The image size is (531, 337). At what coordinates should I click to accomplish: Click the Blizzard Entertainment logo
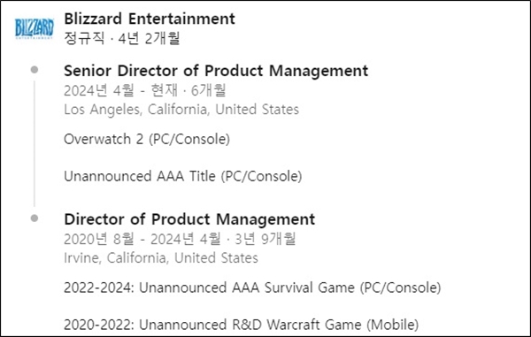tap(35, 28)
